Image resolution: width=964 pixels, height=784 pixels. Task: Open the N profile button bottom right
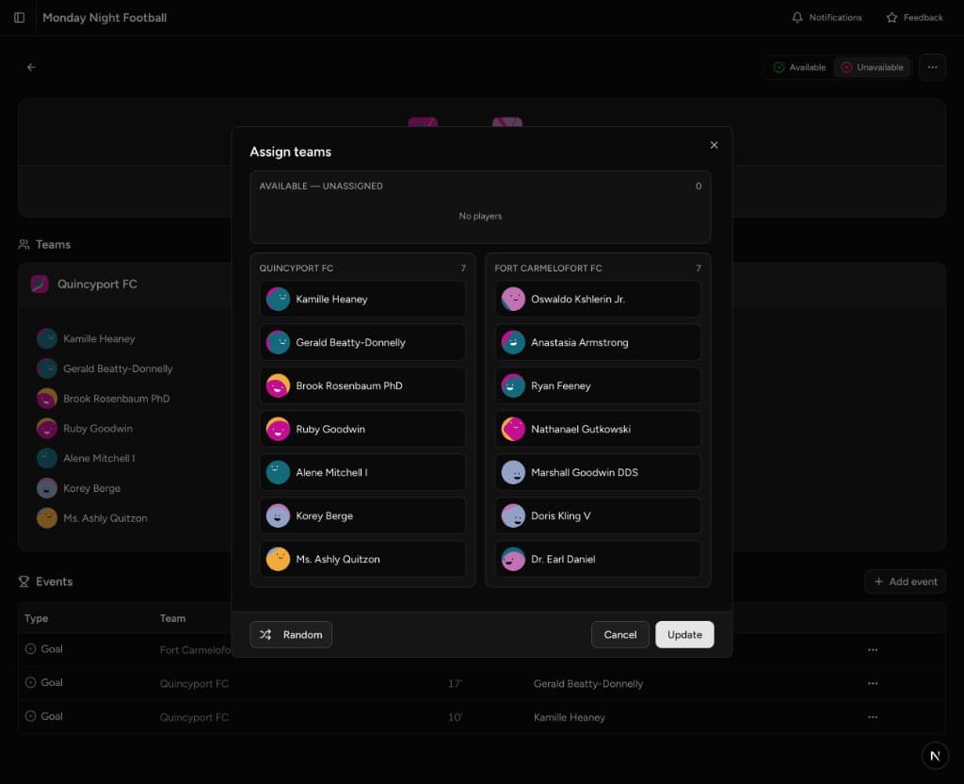tap(935, 755)
